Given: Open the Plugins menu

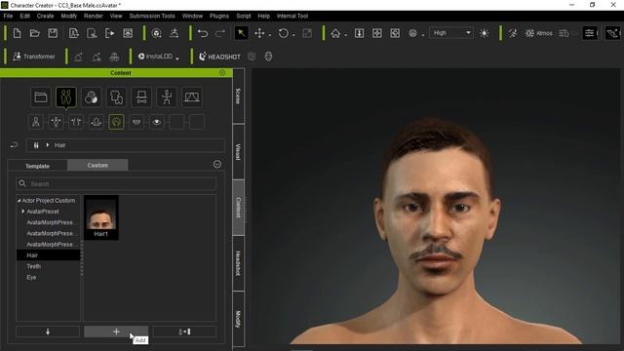Looking at the screenshot, I should click(x=219, y=16).
